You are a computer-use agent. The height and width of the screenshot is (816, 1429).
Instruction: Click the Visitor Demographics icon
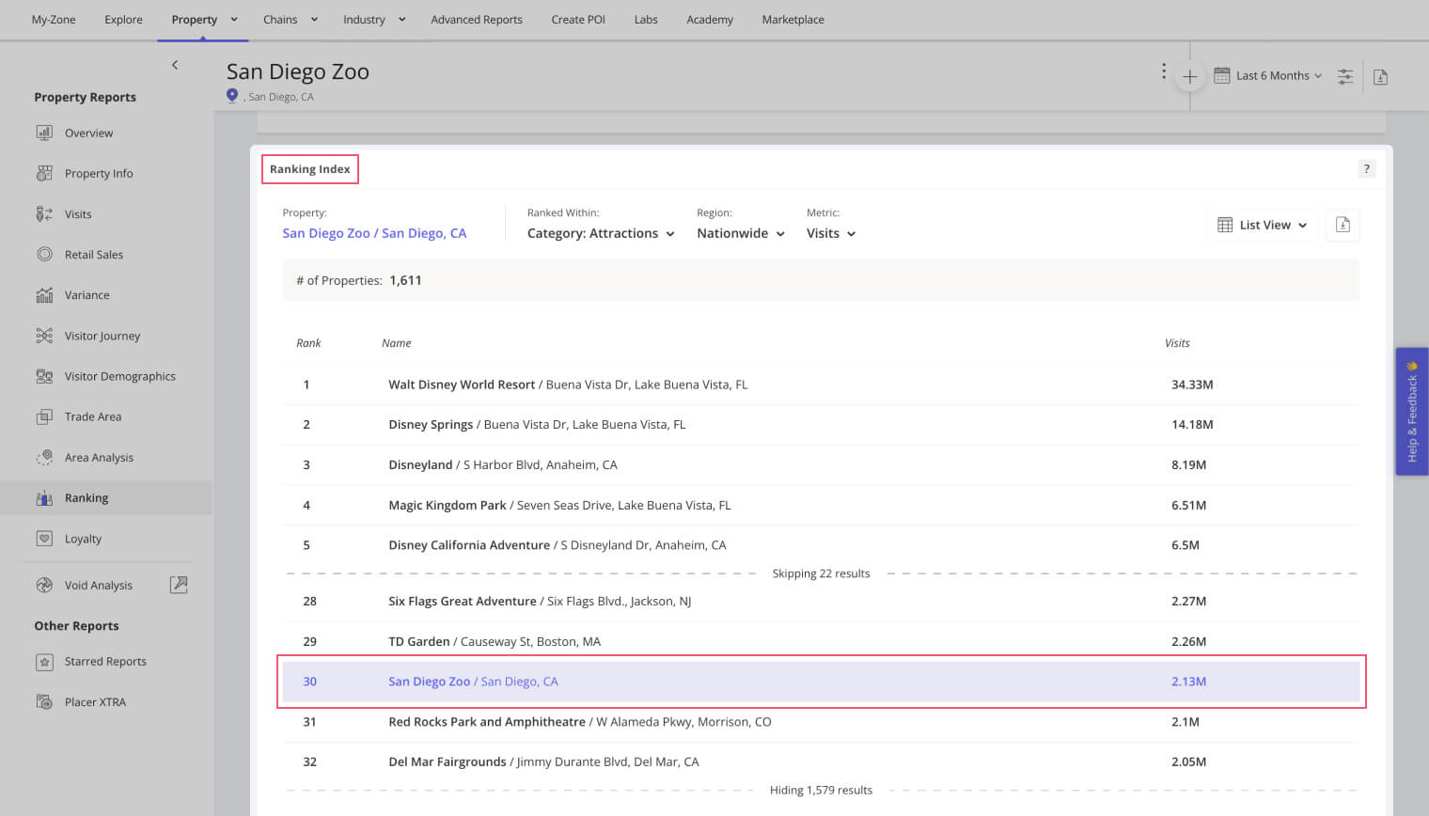[44, 376]
